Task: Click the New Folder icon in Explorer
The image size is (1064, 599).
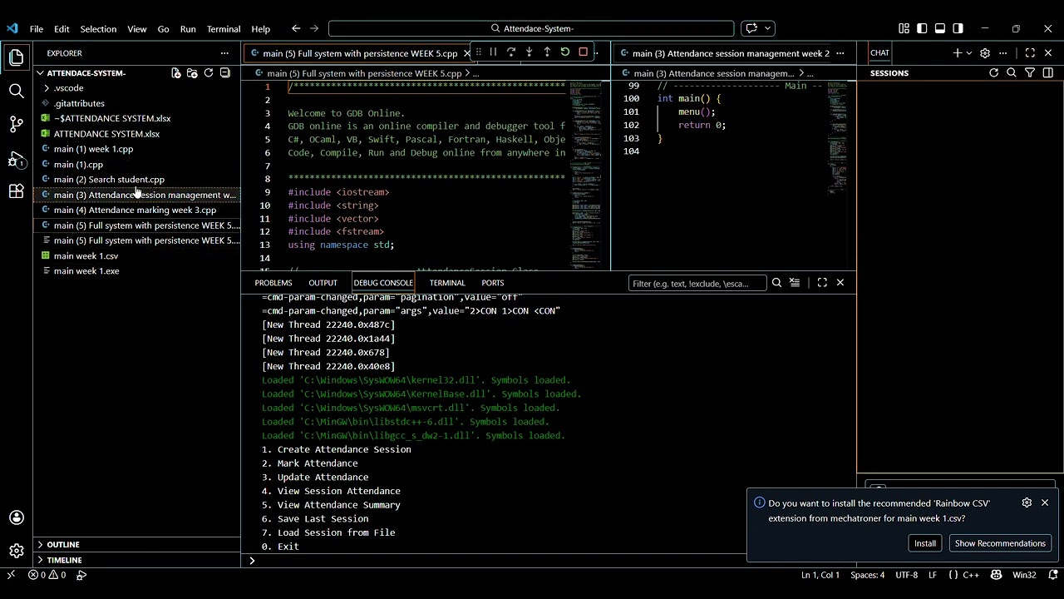Action: [x=192, y=73]
